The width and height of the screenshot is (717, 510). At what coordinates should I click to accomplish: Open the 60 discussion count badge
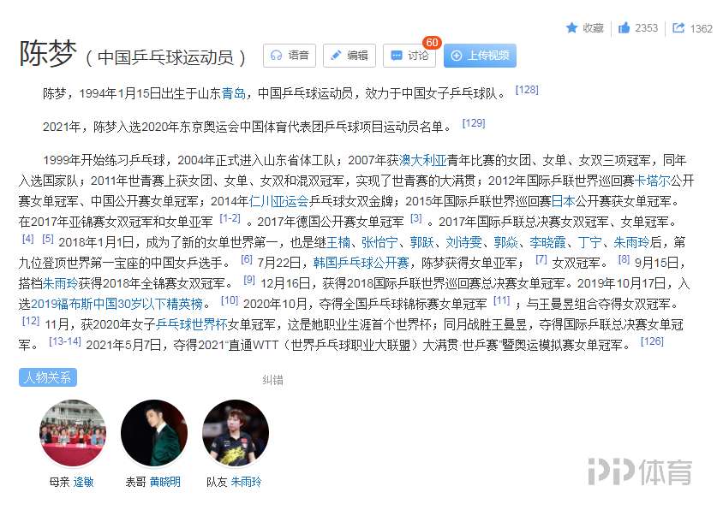point(432,43)
